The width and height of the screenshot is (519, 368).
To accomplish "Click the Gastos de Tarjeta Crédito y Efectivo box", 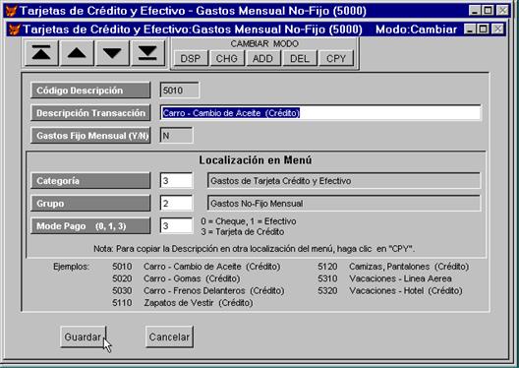I will tap(344, 181).
